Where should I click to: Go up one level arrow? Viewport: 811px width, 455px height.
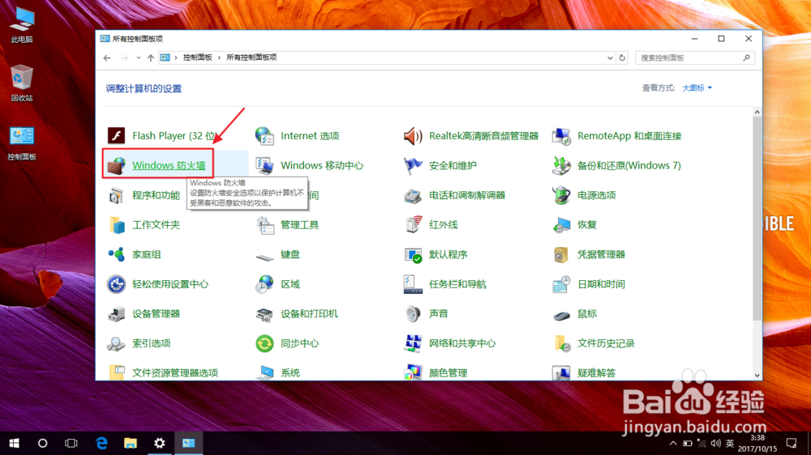151,57
